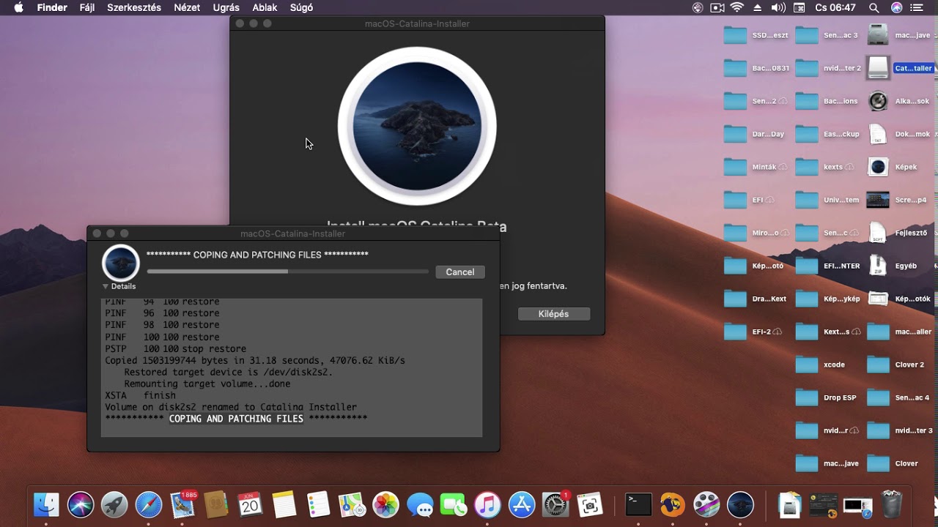Image resolution: width=938 pixels, height=527 pixels.
Task: Select the 'mac...jave' hard drive icon on the desktop
Action: [878, 35]
